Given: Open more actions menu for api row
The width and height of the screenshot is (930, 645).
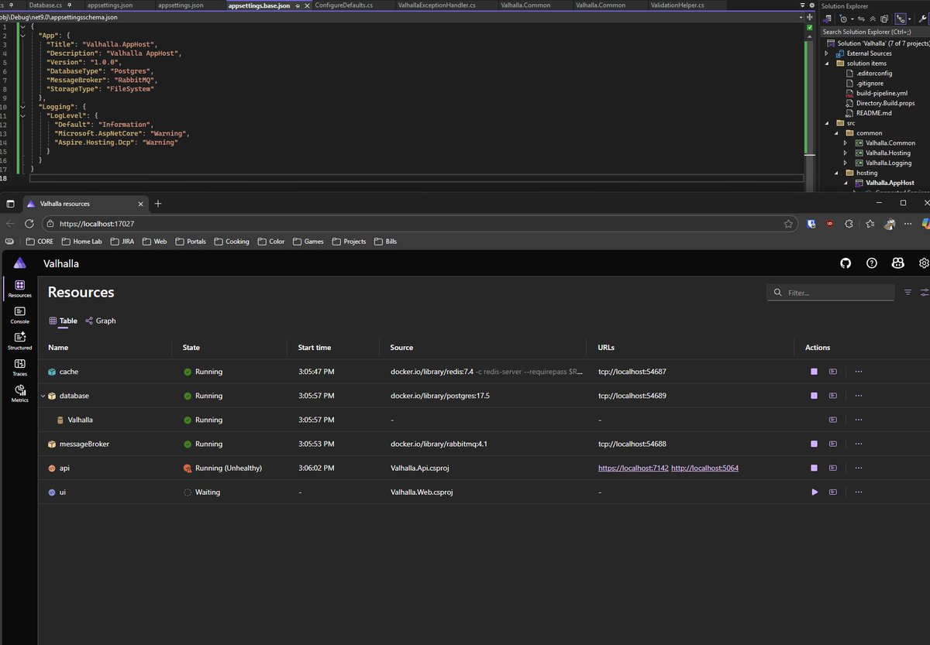Looking at the screenshot, I should pyautogui.click(x=858, y=468).
